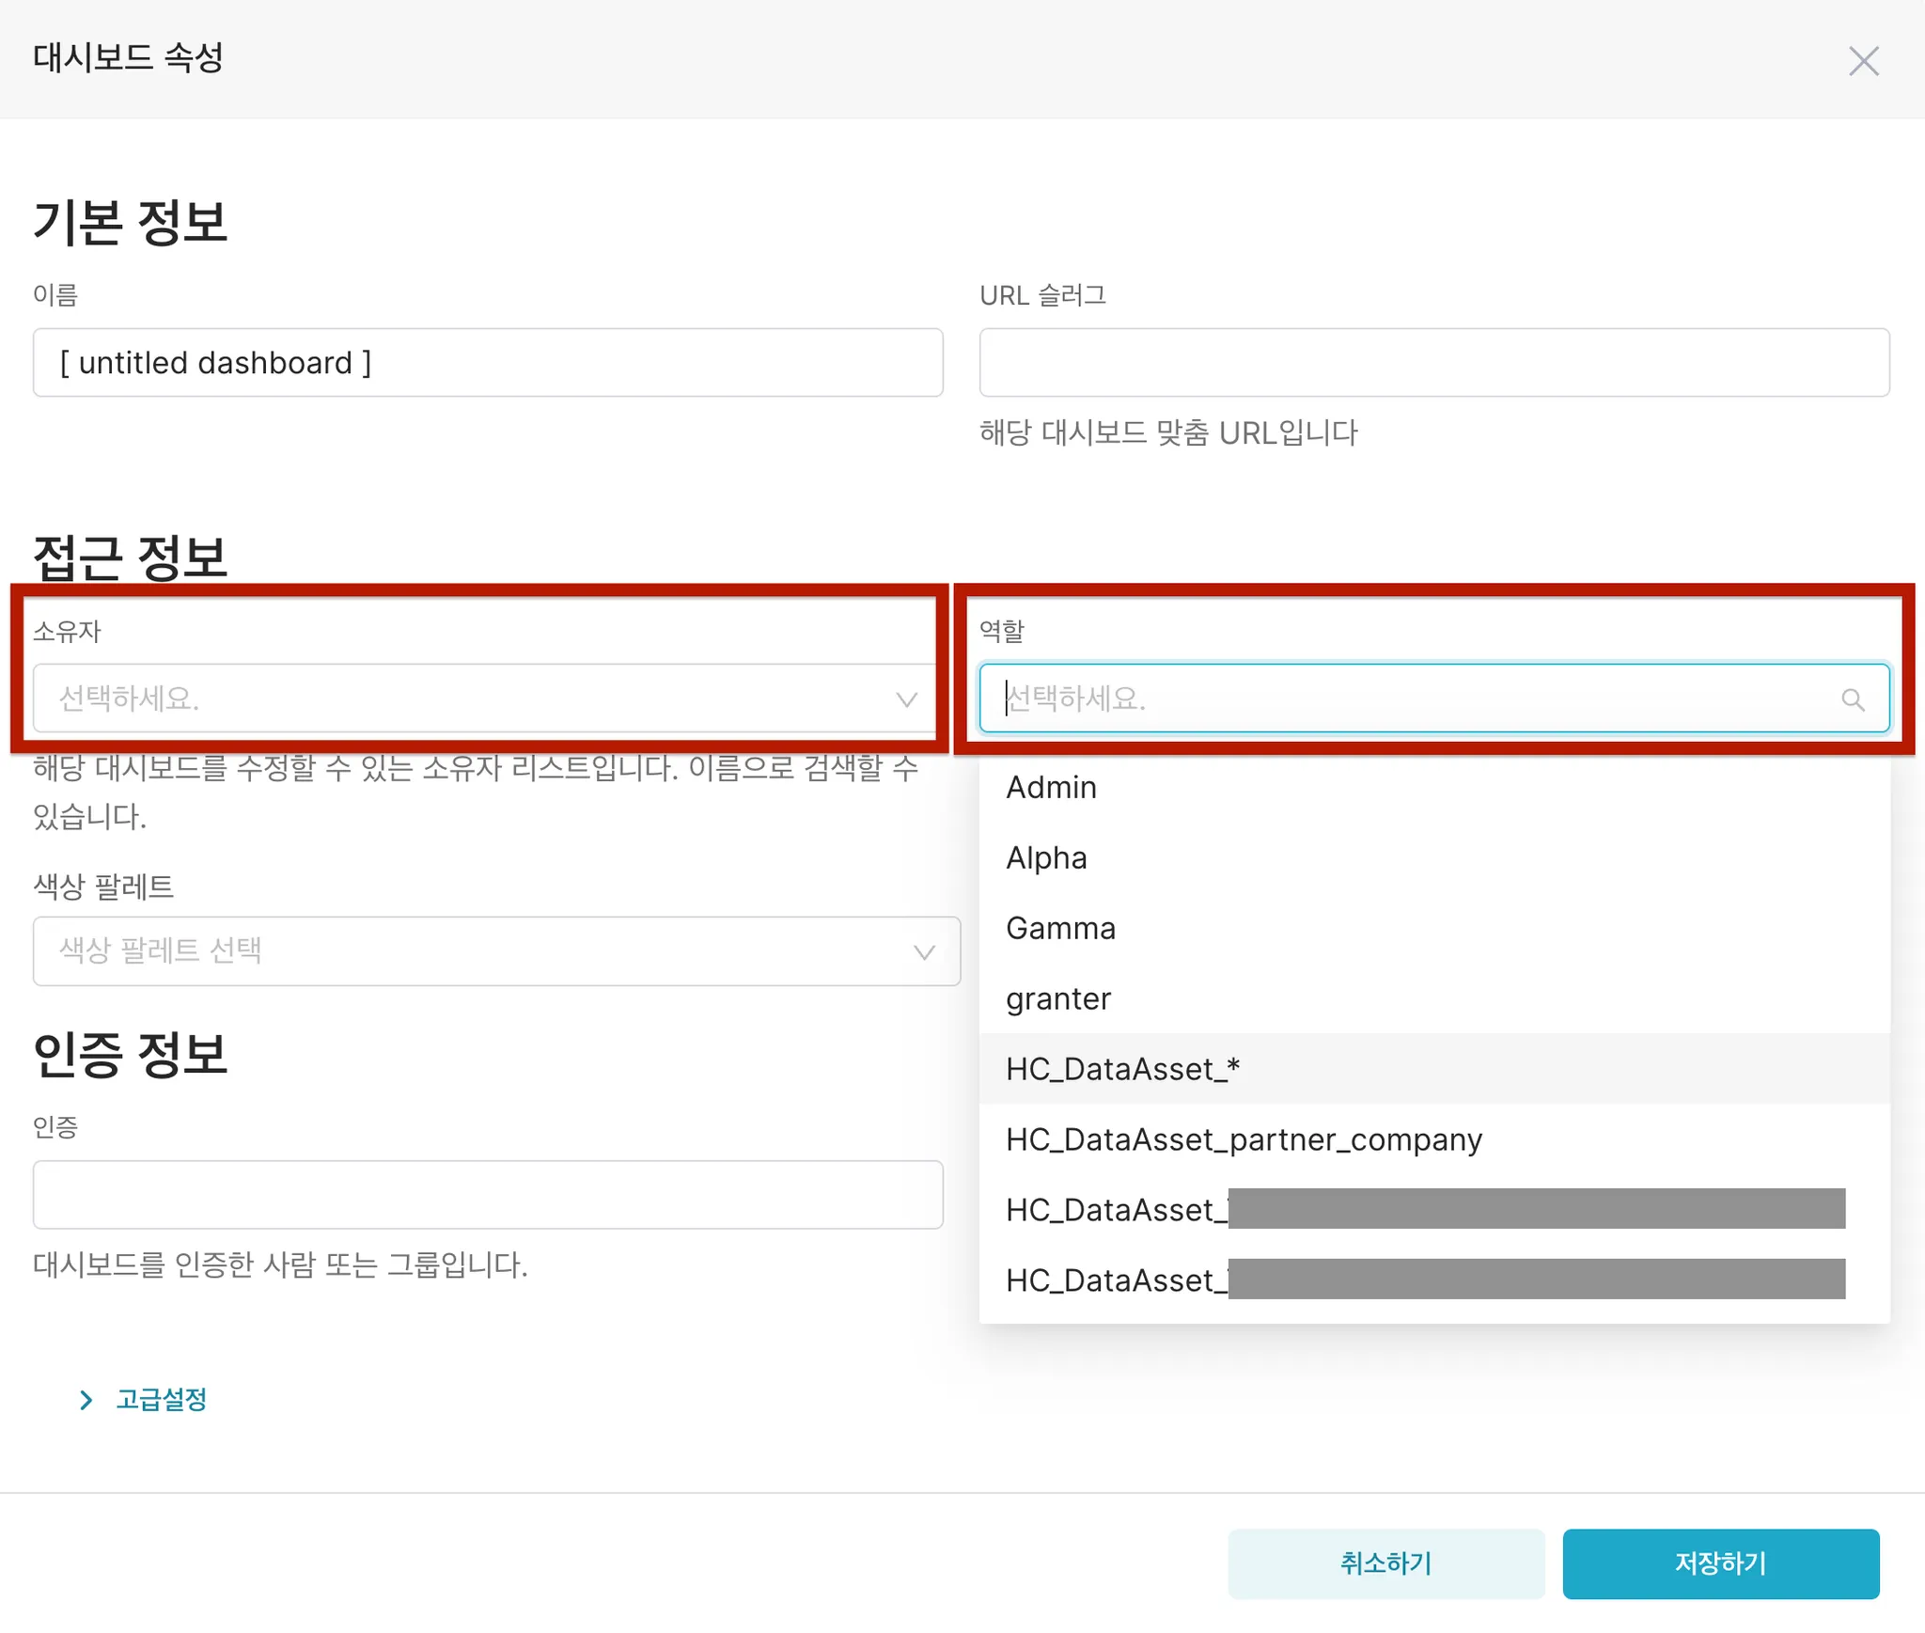Screen dimensions: 1925x1633
Task: Expand the 고급설정 advanced settings section
Action: coord(161,1400)
